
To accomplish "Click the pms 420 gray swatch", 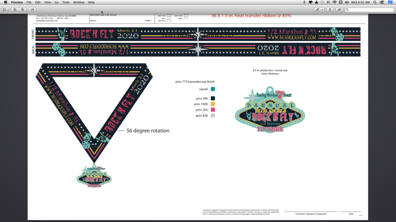I will [x=213, y=116].
